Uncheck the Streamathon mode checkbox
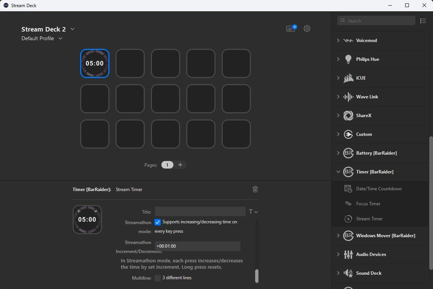433x289 pixels. (x=158, y=222)
